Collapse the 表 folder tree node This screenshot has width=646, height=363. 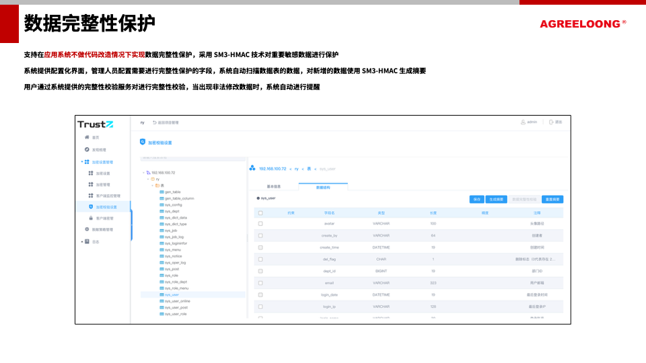click(x=153, y=186)
